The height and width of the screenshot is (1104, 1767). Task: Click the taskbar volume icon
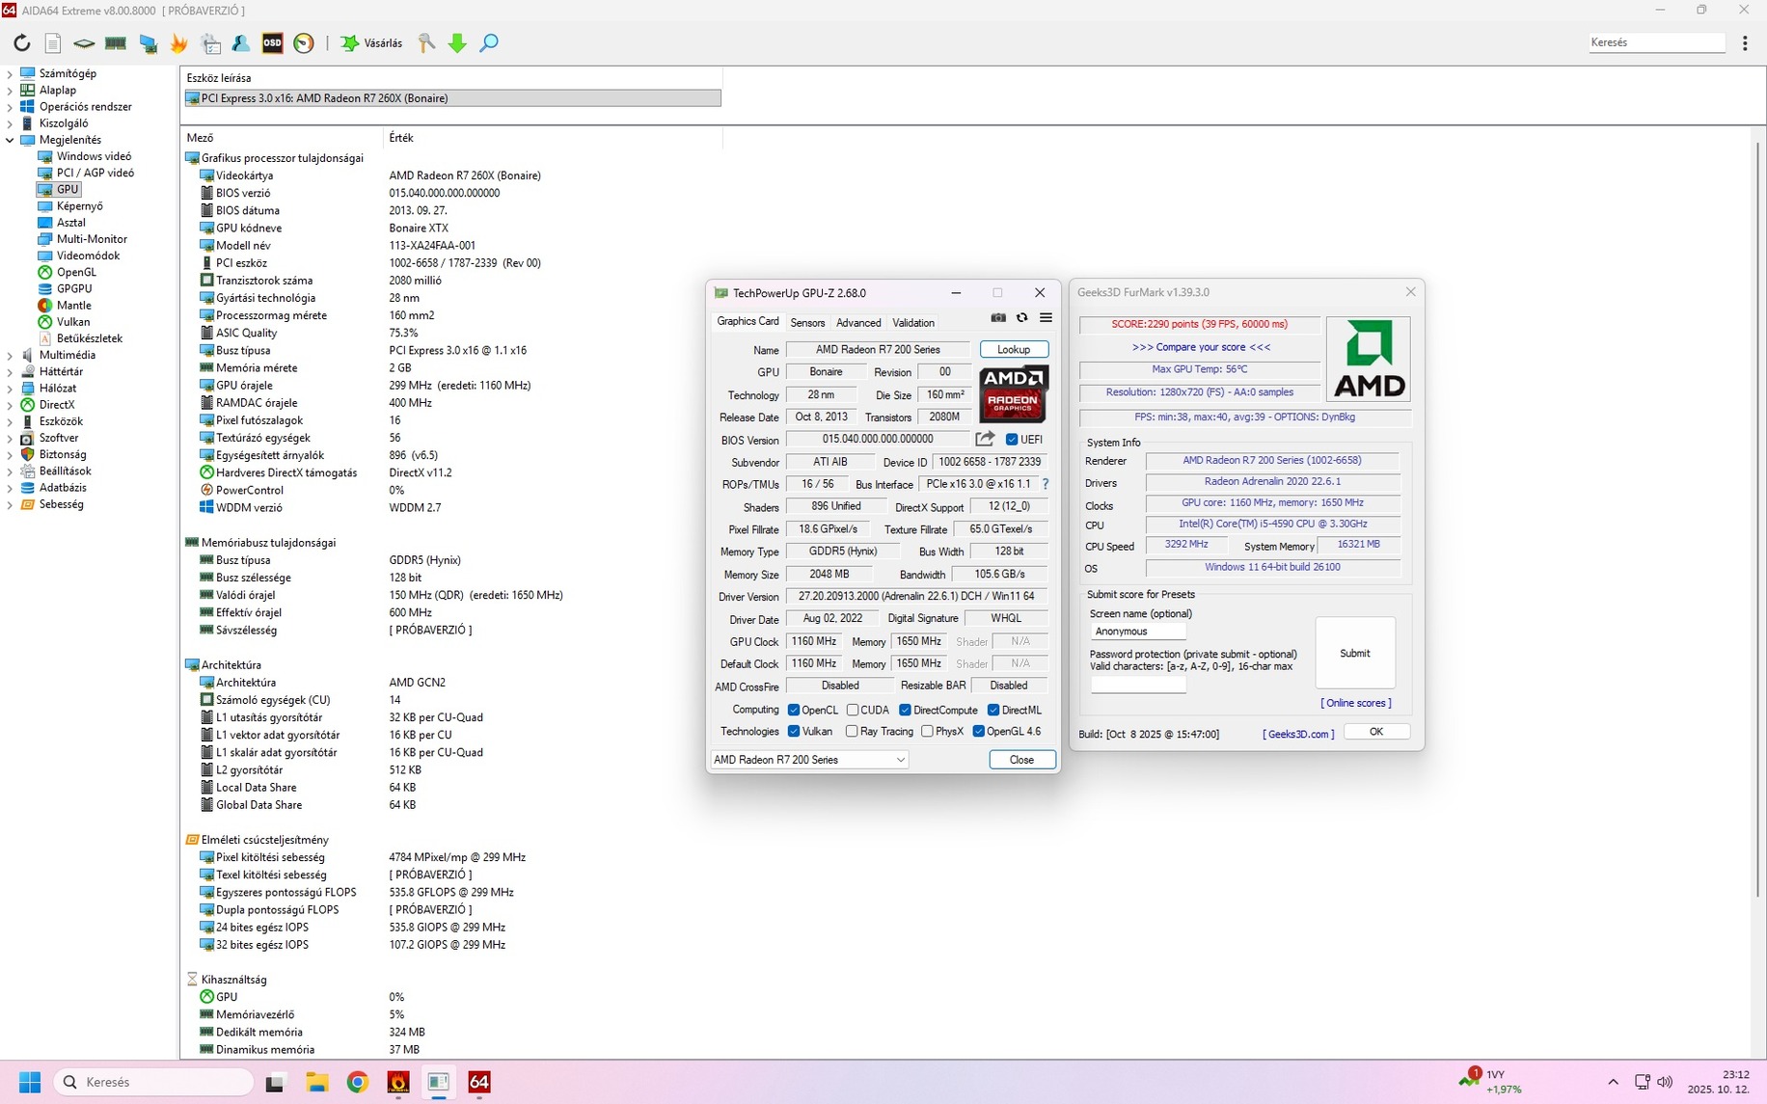(x=1664, y=1082)
